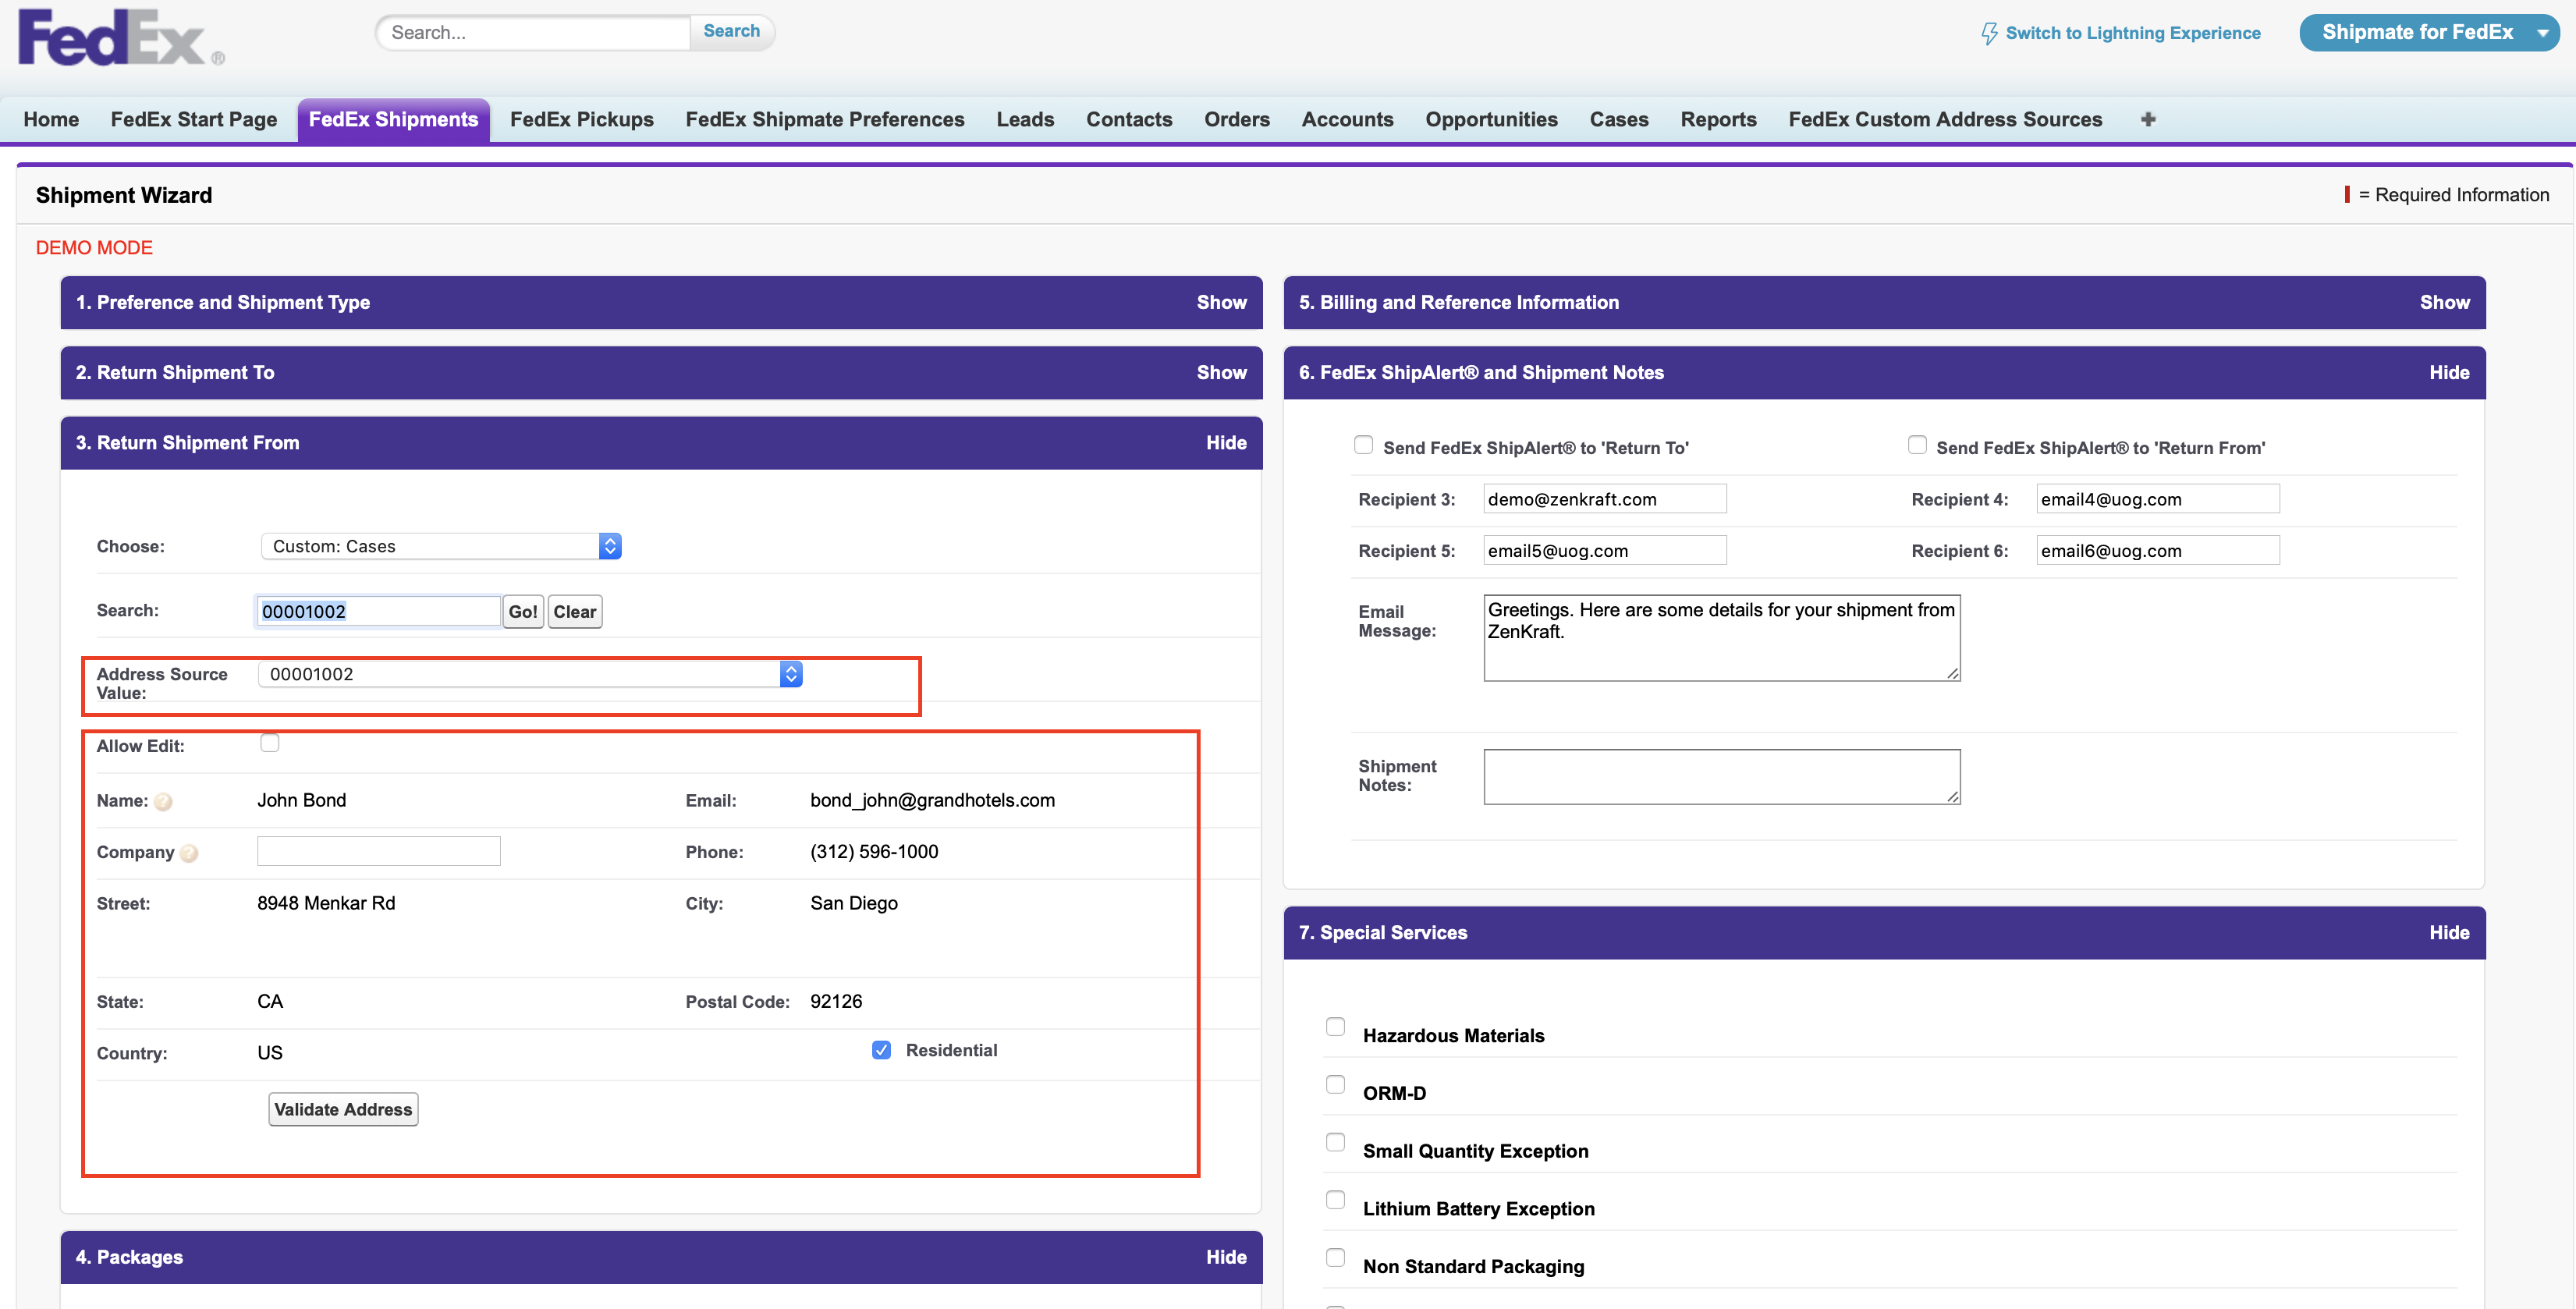Click the case Search field 00001002
Screen dimensions: 2576x1309
(378, 611)
